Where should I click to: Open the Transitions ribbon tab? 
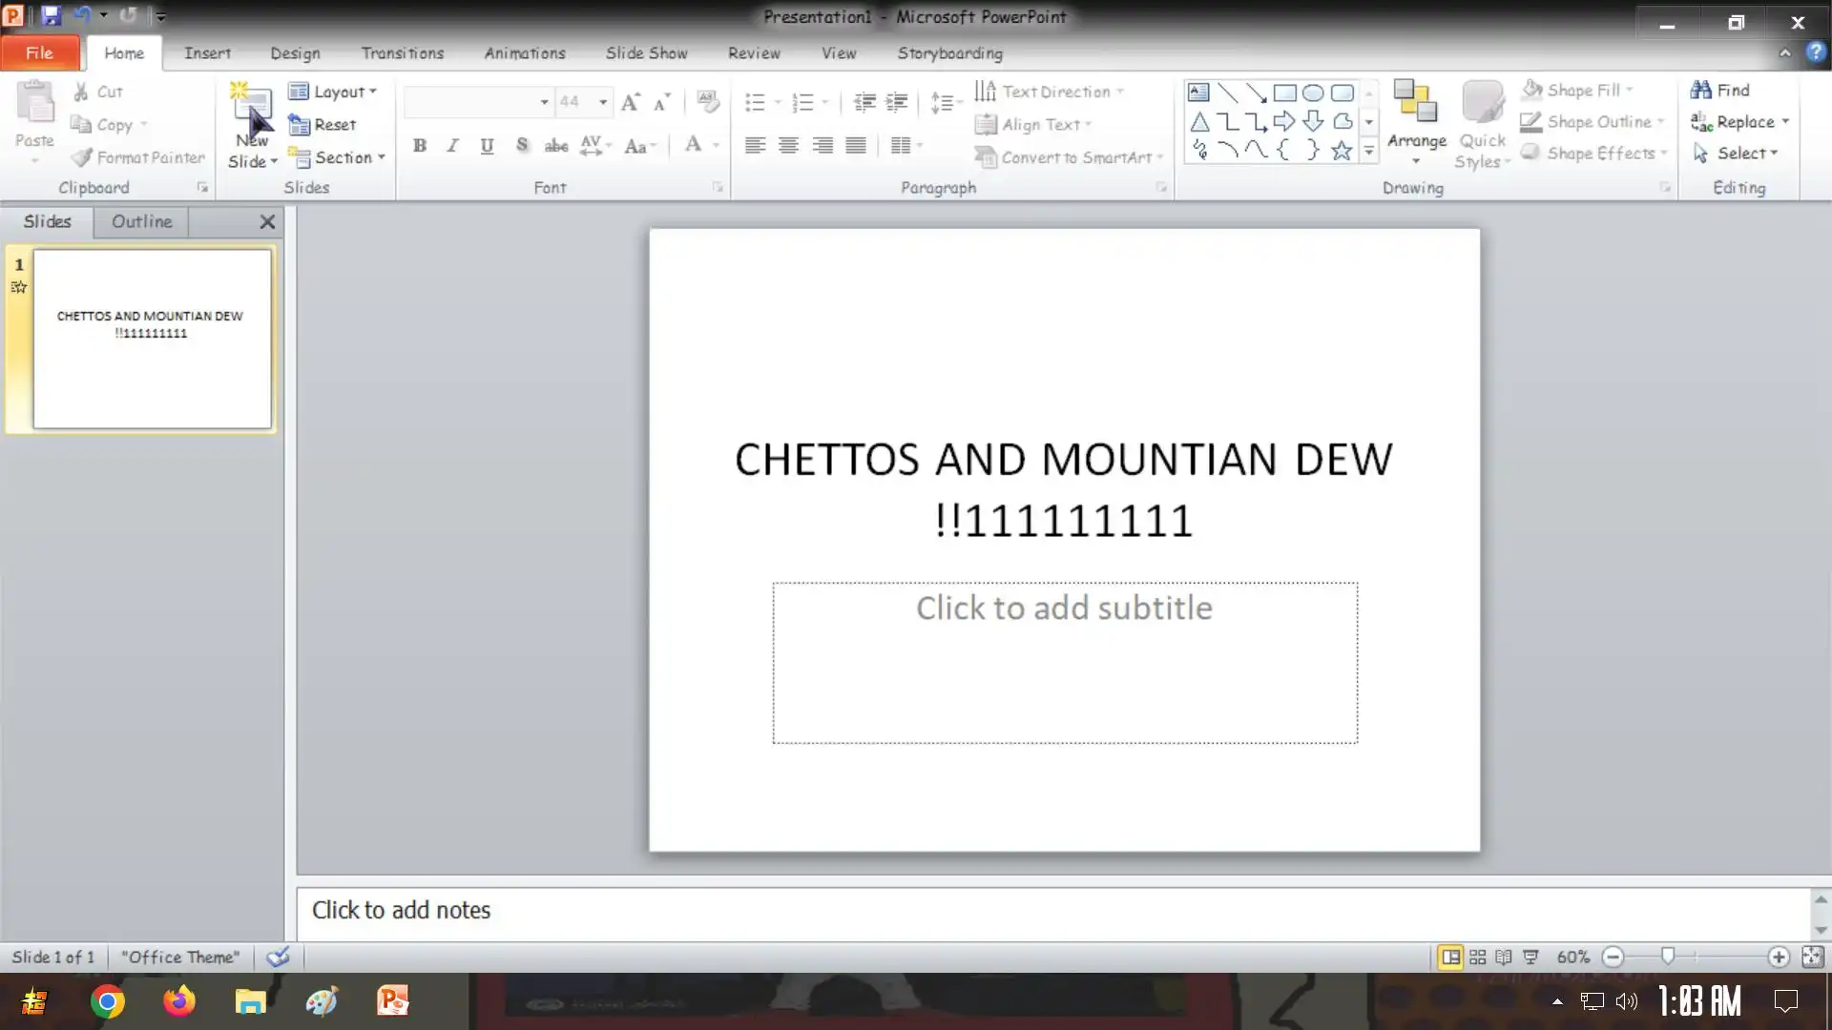pyautogui.click(x=402, y=53)
